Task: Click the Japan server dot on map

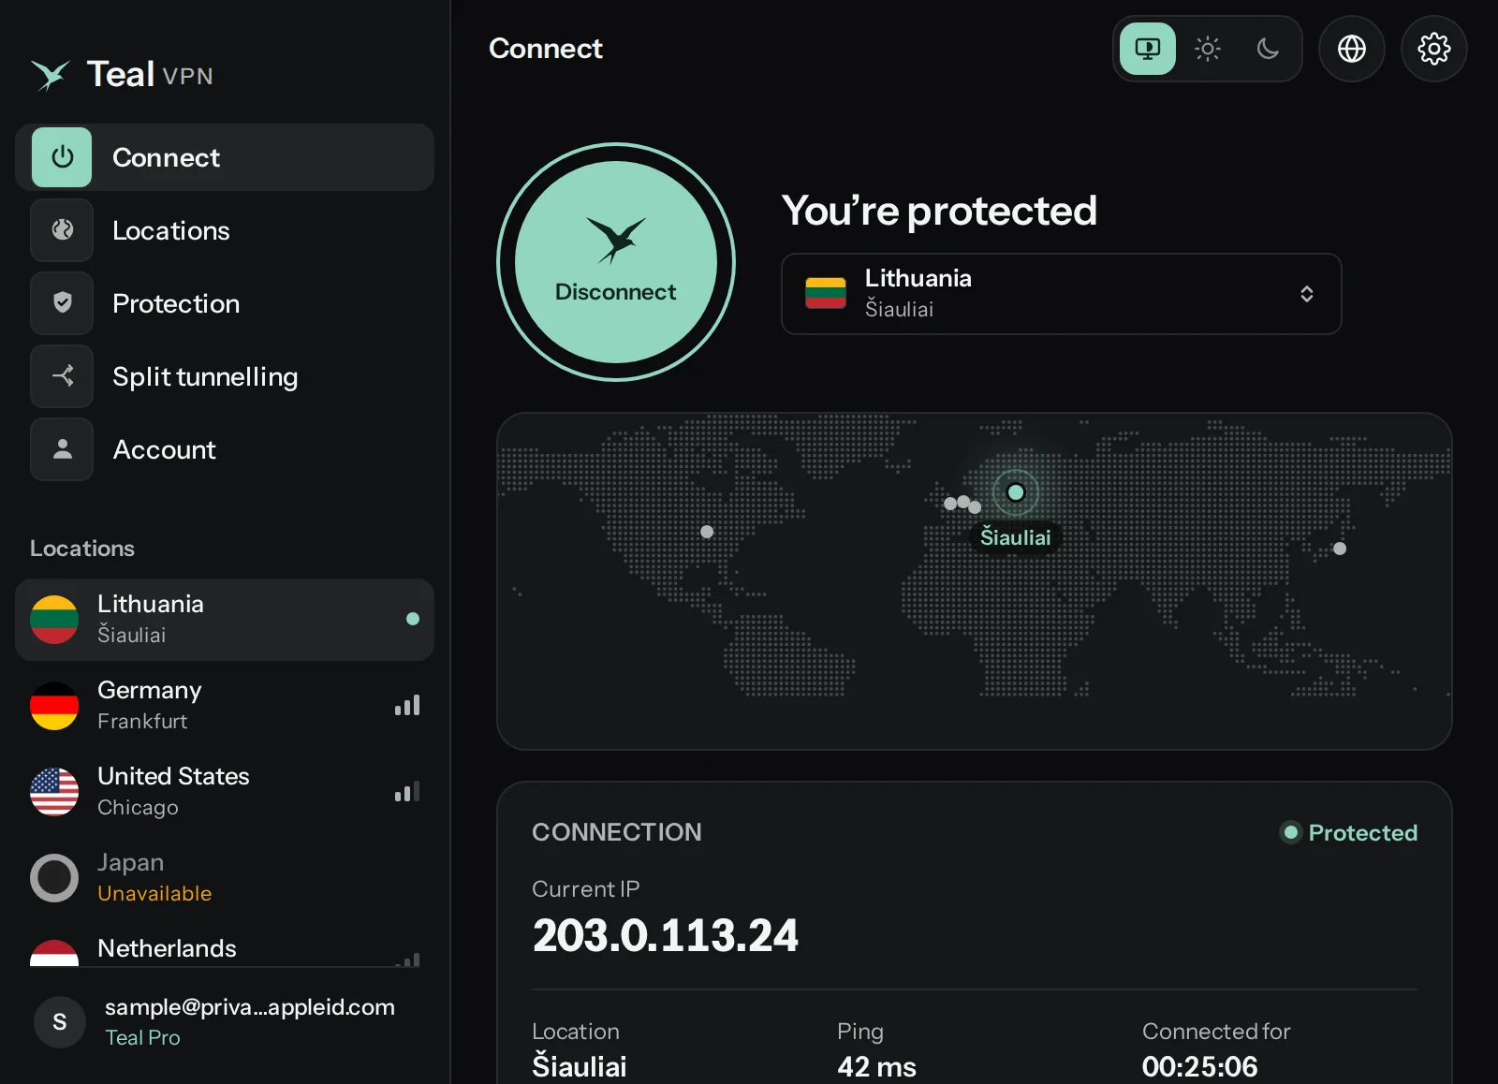Action: coord(1340,549)
